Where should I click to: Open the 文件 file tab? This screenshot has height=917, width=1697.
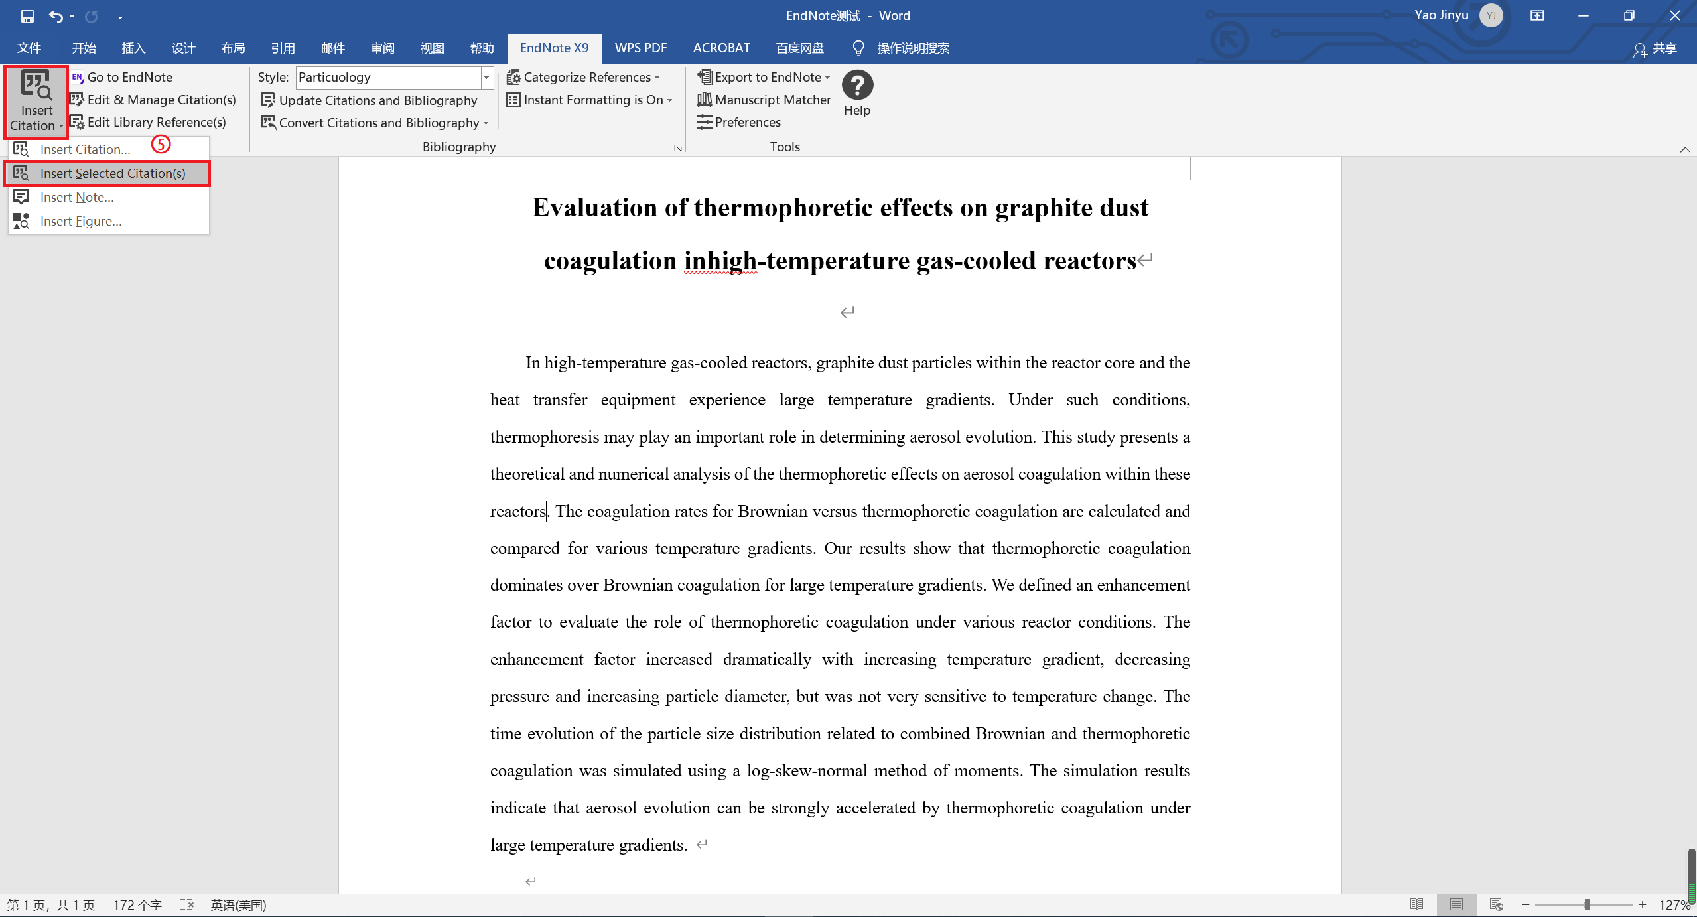point(29,48)
